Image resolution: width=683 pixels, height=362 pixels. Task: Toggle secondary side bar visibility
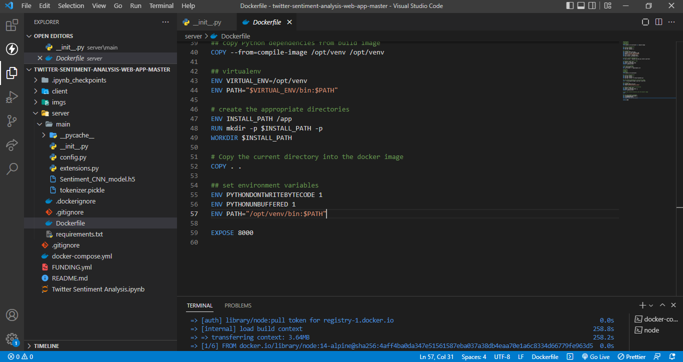click(x=592, y=6)
